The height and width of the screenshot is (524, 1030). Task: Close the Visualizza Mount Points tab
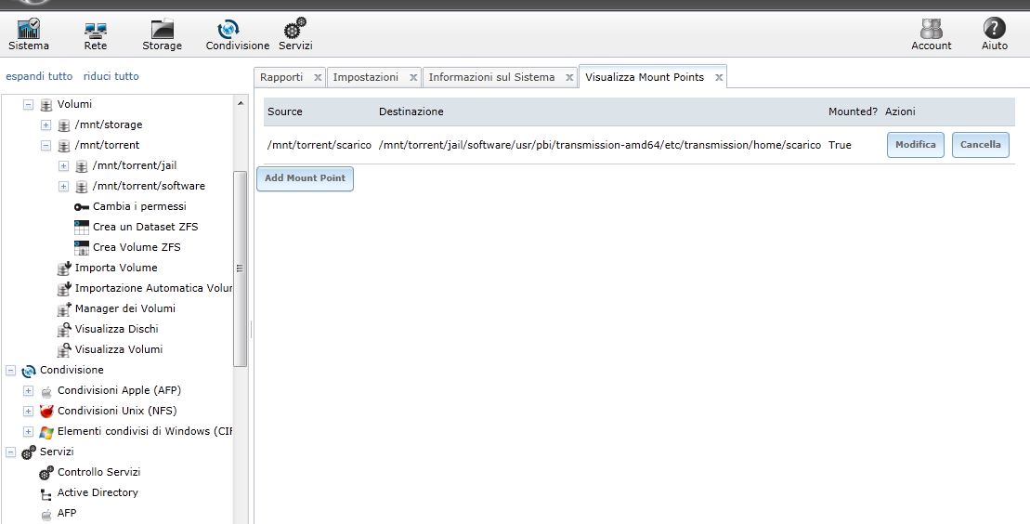pyautogui.click(x=719, y=78)
